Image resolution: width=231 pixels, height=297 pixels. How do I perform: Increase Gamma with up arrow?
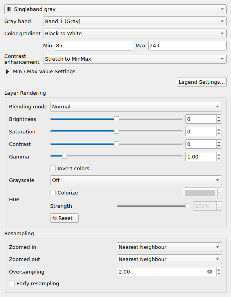(219, 155)
